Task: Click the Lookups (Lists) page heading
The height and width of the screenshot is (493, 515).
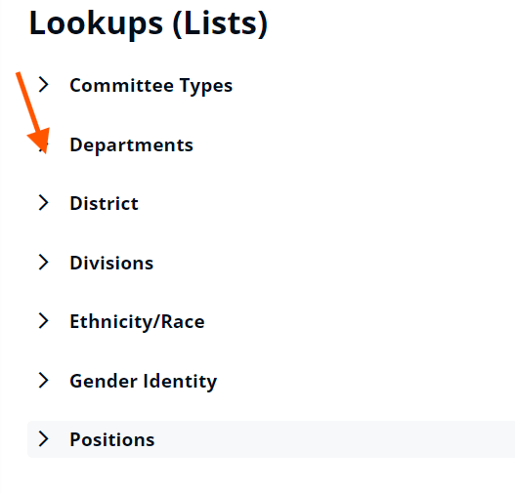Action: pos(149,23)
